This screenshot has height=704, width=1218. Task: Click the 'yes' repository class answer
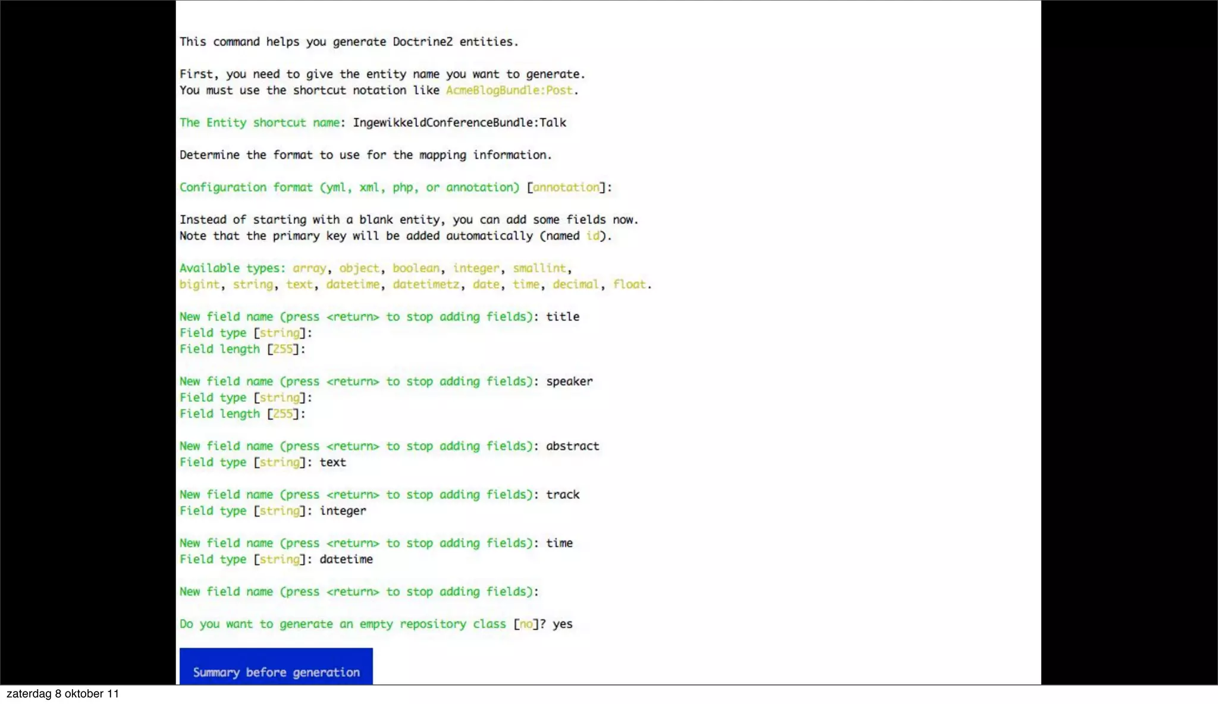563,624
